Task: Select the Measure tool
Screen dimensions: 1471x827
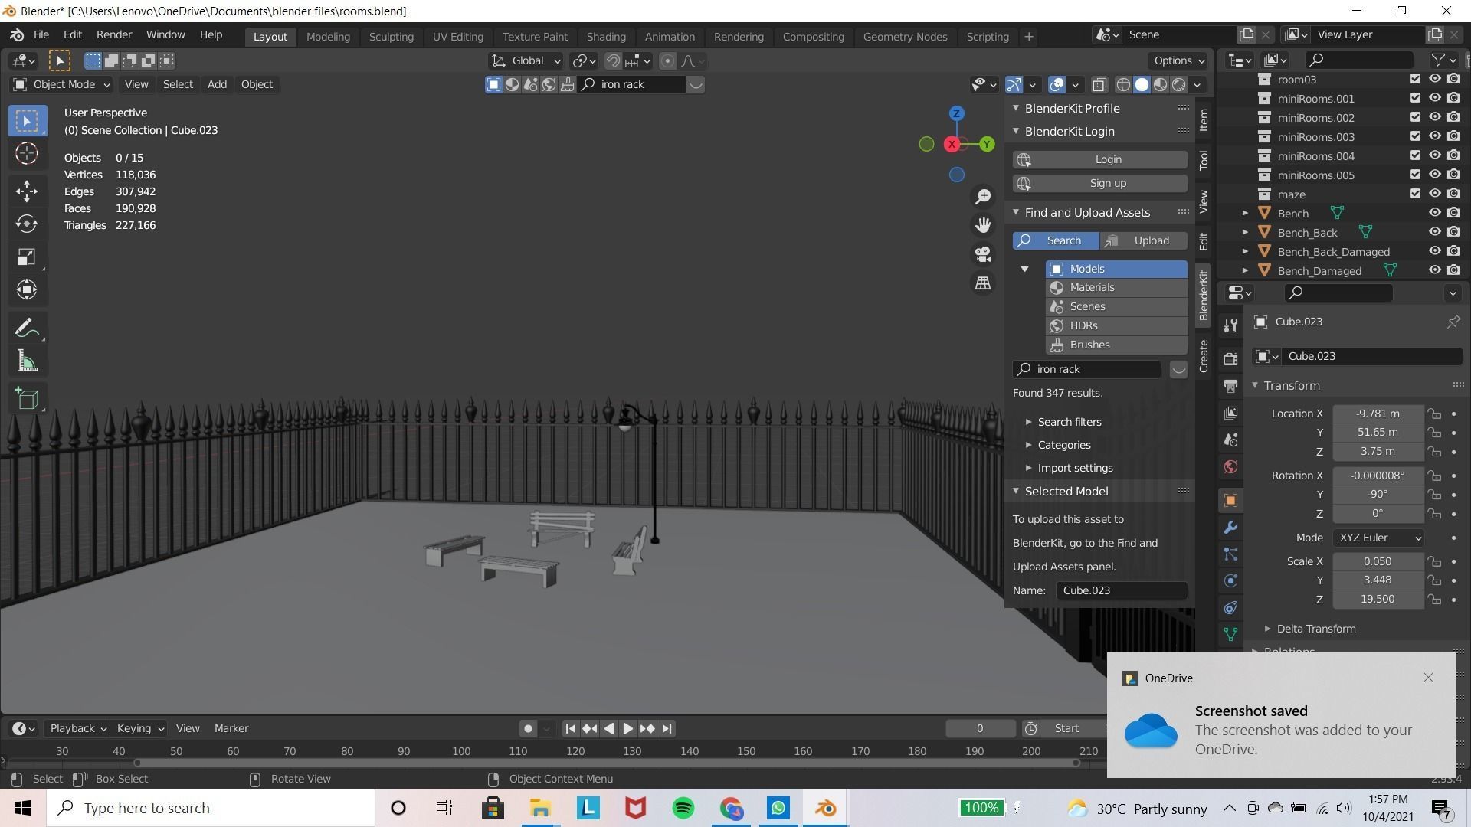Action: (27, 361)
